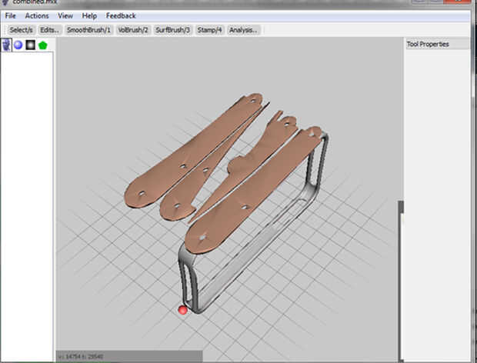Select the green pentagon icon
Screen dimensions: 477x363
point(42,45)
